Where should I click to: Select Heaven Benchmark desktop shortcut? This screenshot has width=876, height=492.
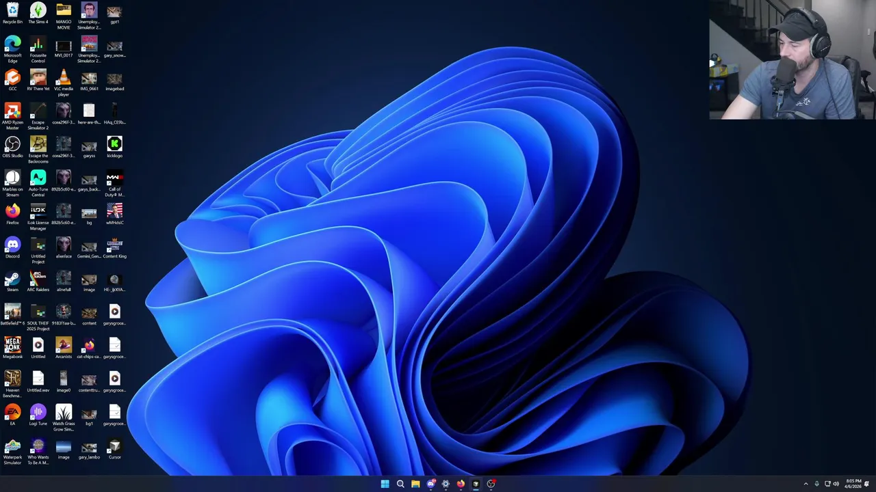point(12,384)
